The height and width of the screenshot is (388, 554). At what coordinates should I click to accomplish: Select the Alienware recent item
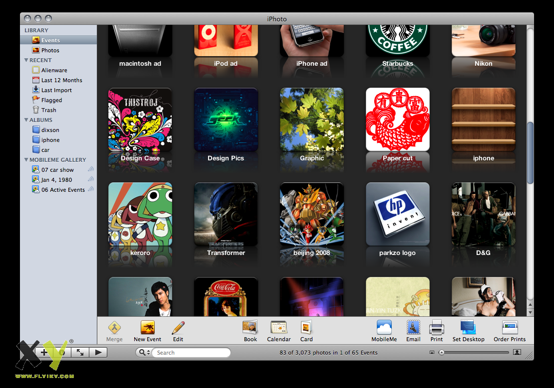58,70
